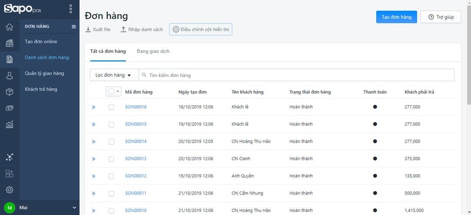This screenshot has width=471, height=215.
Task: Click Xuất file export button
Action: pos(98,29)
